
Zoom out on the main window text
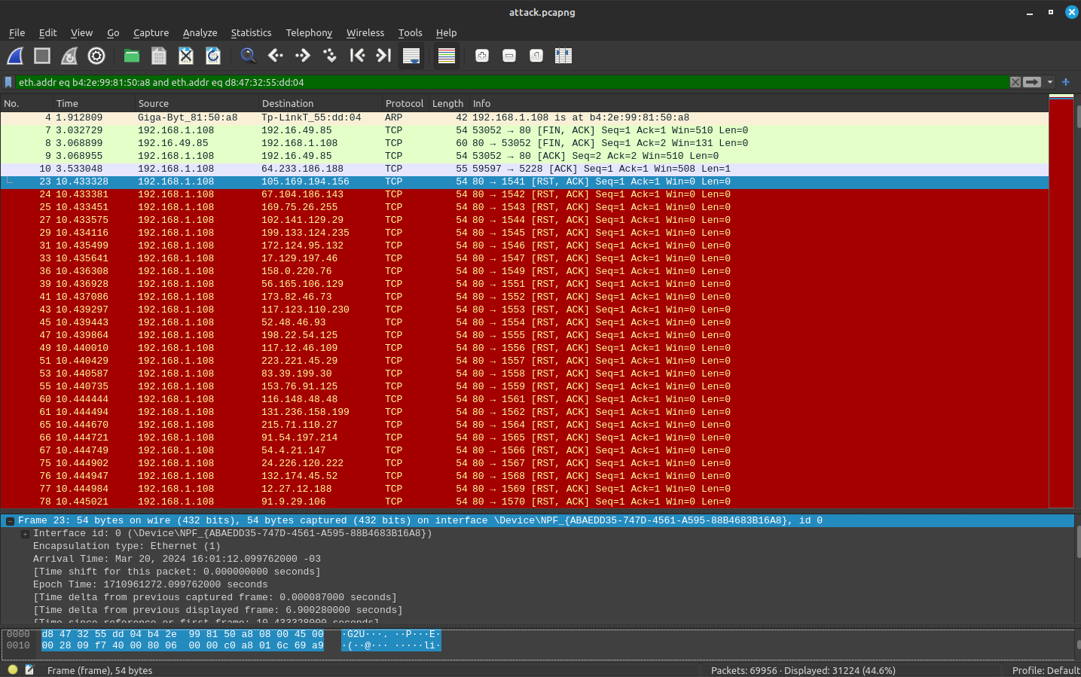[509, 56]
